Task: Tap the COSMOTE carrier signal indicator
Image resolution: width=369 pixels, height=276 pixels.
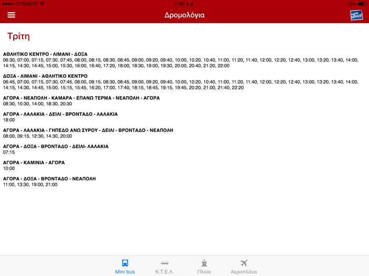Action: click(23, 4)
